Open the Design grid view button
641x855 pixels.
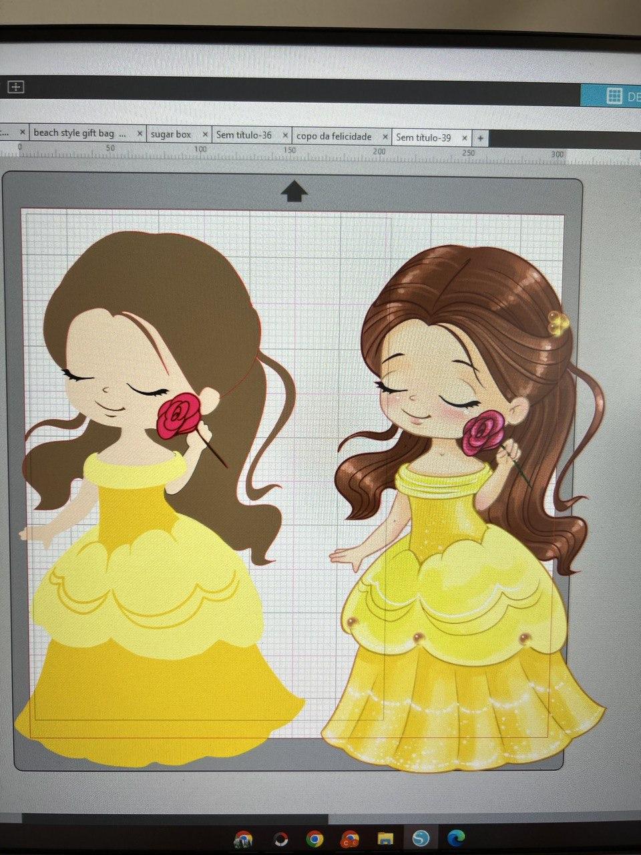pos(614,96)
